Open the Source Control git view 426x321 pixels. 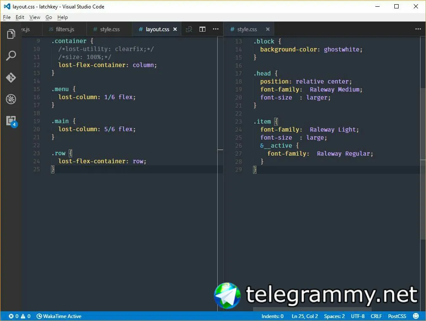11,78
